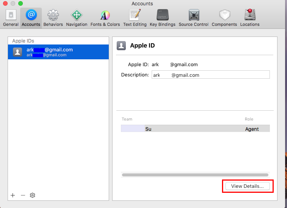287x208 pixels.
Task: Click the View Details... button
Action: coord(247,186)
